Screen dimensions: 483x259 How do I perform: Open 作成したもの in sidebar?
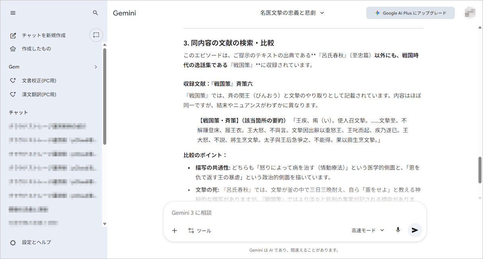pos(36,49)
